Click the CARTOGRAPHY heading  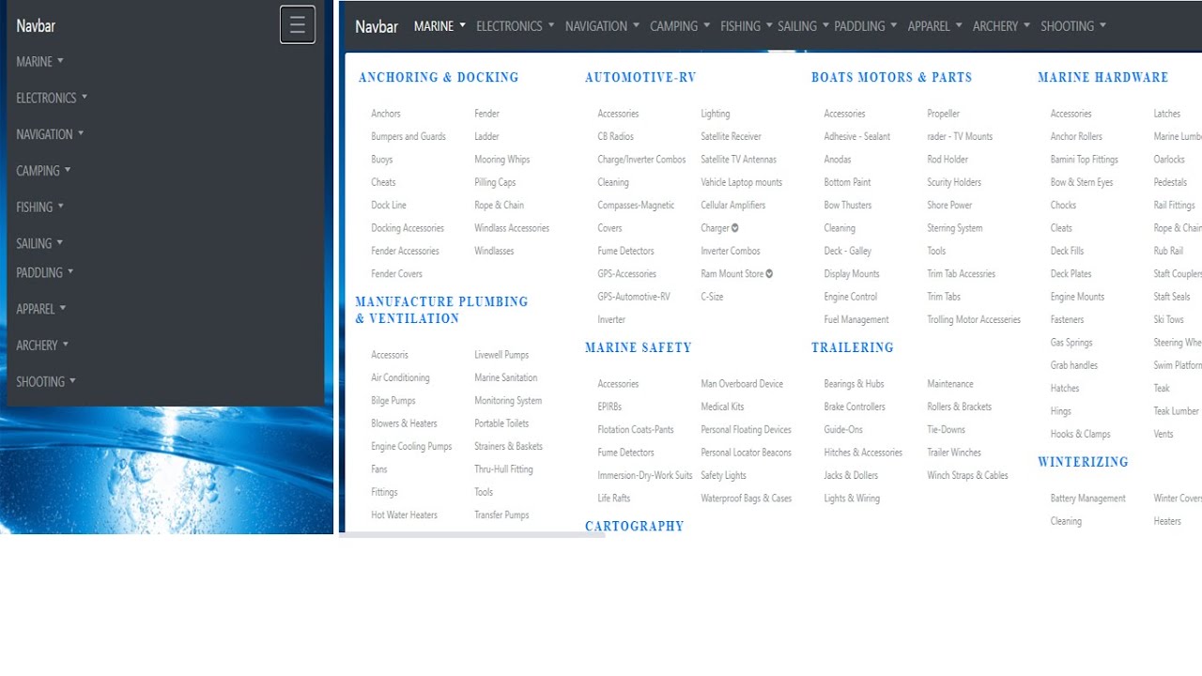[x=635, y=526]
